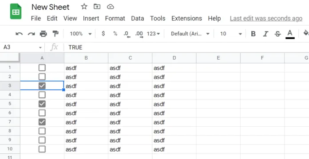The image size is (309, 159).
Task: Check the checkbox in row 1
Action: click(x=42, y=68)
